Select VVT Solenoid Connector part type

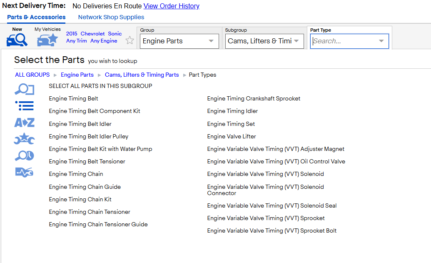coord(266,190)
